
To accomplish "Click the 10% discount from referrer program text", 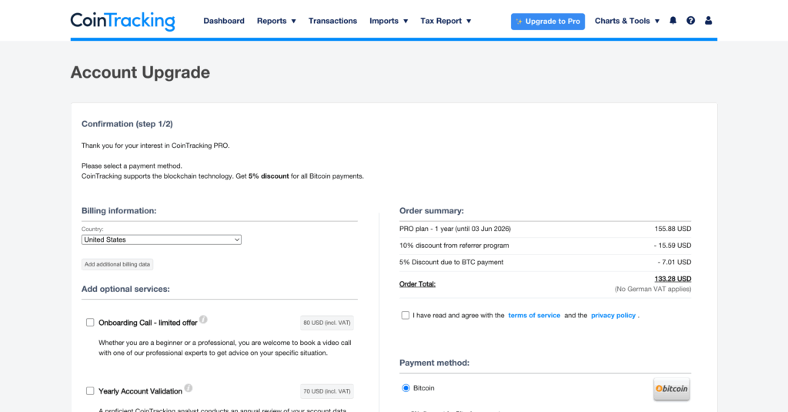I will tap(454, 246).
